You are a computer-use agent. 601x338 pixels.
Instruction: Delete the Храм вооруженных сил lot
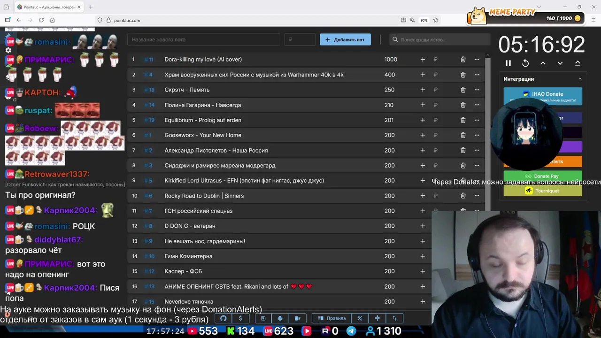[463, 75]
